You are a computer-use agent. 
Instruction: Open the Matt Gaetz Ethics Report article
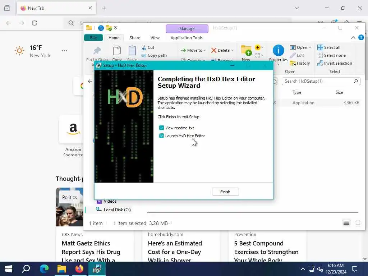pos(91,252)
